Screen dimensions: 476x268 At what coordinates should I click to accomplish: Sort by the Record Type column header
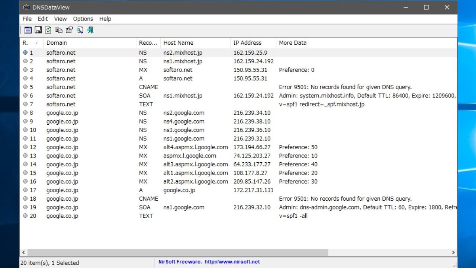148,43
